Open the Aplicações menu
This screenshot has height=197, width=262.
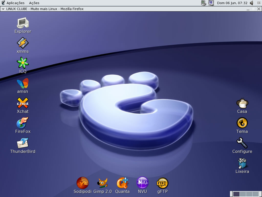click(x=16, y=3)
